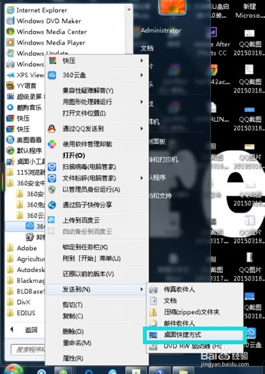The image size is (265, 374).
Task: Choose 属性(R) in context menu
Action: [73, 358]
